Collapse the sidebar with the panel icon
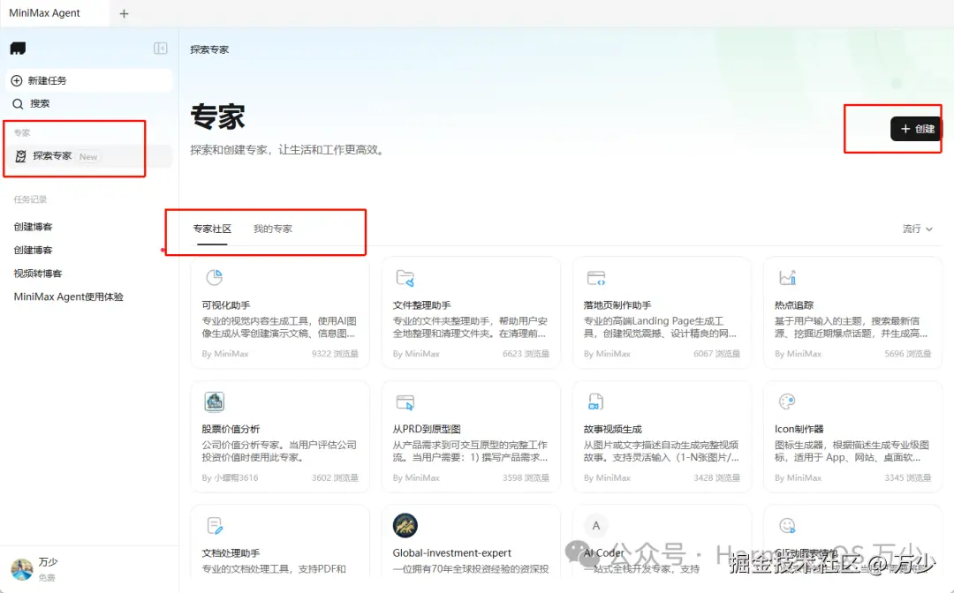Screen dimensions: 954x593 tap(161, 49)
